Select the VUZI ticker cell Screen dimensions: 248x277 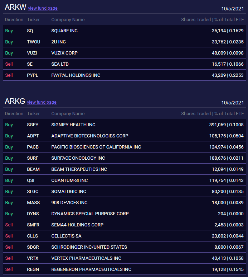(x=32, y=53)
